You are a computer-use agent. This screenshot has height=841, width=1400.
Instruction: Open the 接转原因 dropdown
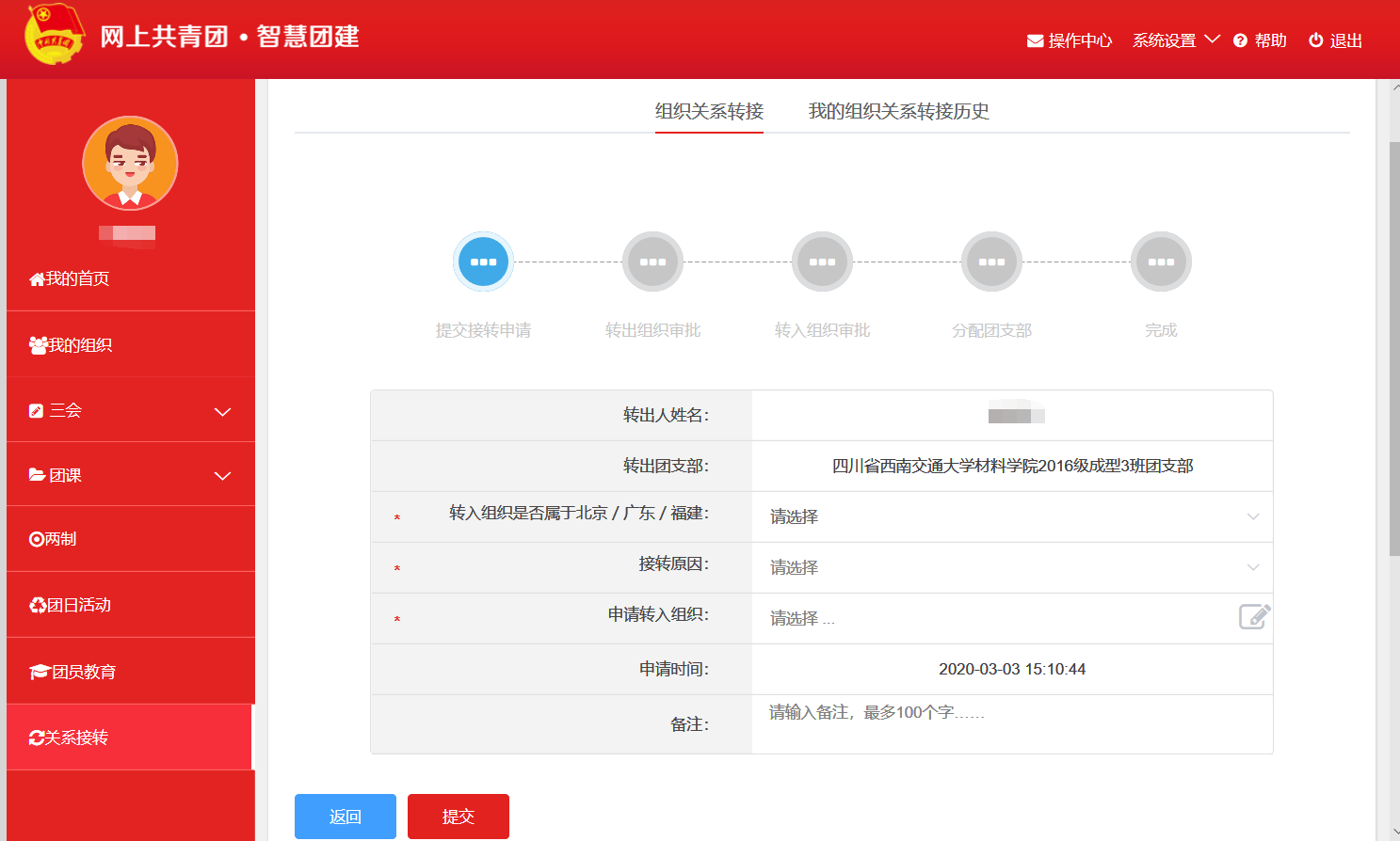[x=1012, y=567]
